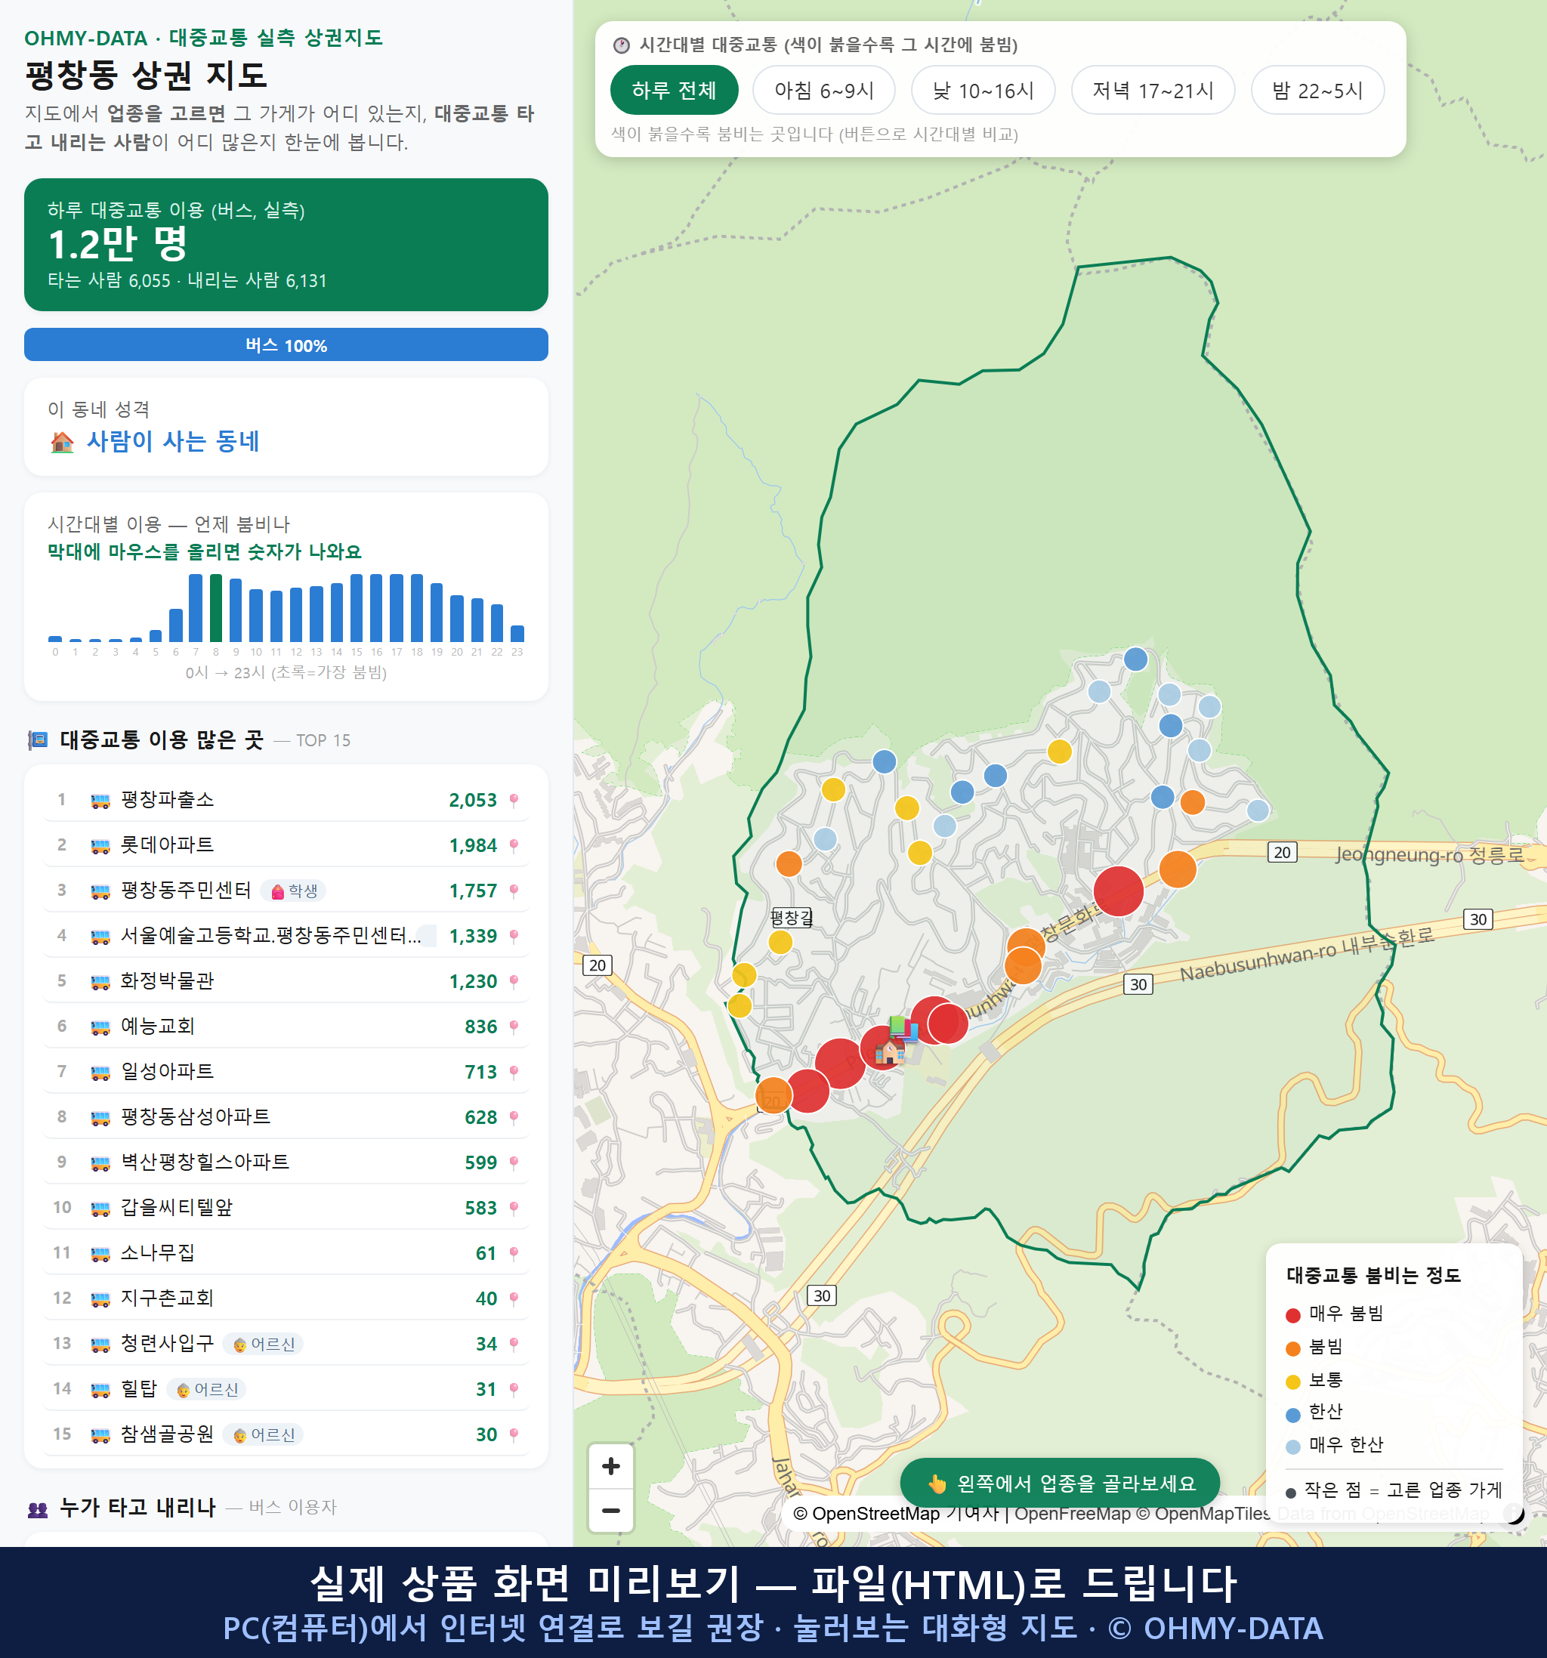This screenshot has height=1658, width=1547.
Task: Click the Jeongneung-ro 정릉로 road label
Action: pyautogui.click(x=1429, y=854)
